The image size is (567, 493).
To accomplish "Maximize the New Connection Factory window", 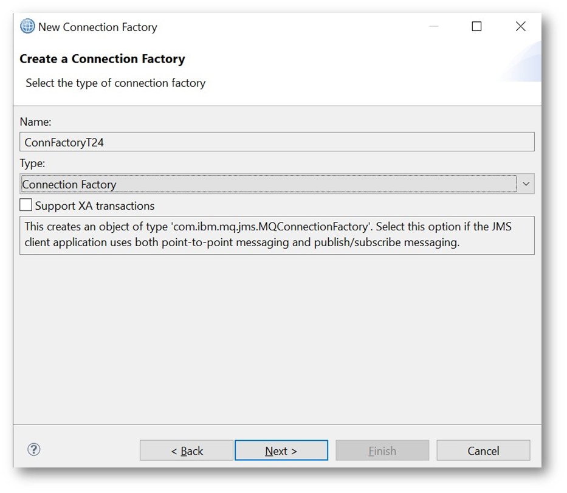I will pyautogui.click(x=476, y=27).
